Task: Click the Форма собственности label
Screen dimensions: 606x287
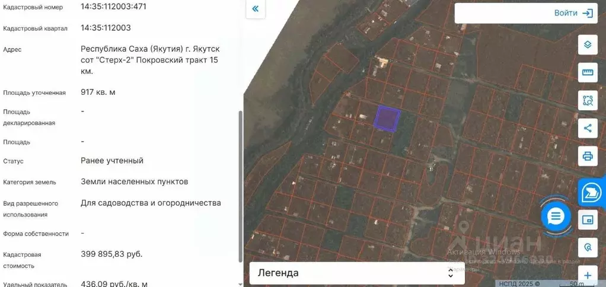Action: [x=36, y=234]
